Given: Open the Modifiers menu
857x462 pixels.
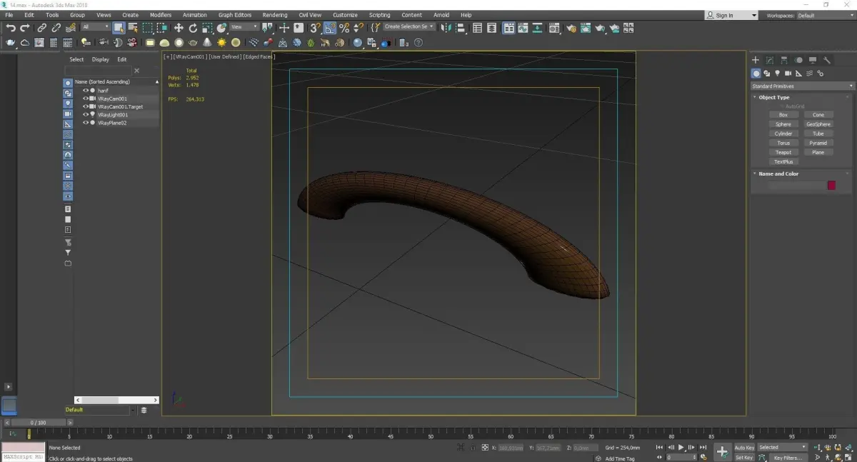Looking at the screenshot, I should (x=160, y=15).
